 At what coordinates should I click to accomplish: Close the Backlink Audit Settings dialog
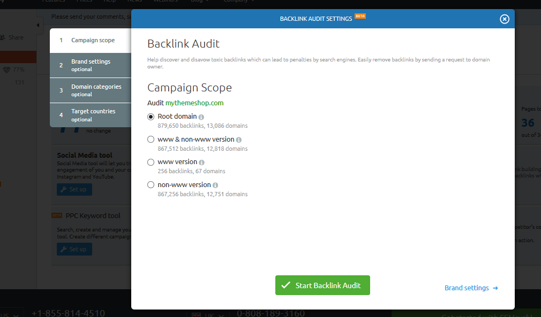(x=505, y=19)
